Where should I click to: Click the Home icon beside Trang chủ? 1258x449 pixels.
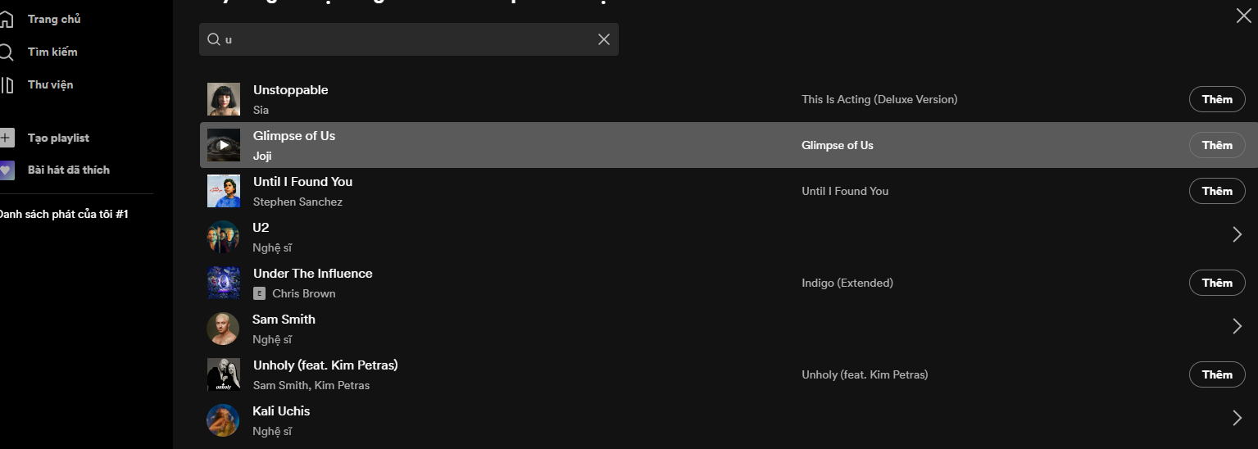coord(6,19)
